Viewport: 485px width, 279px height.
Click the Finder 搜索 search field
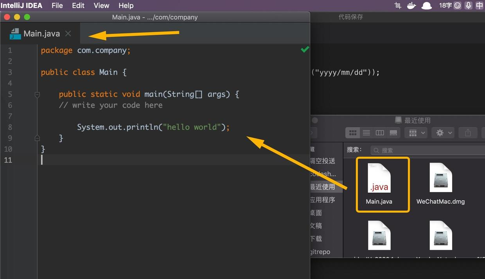tap(428, 150)
